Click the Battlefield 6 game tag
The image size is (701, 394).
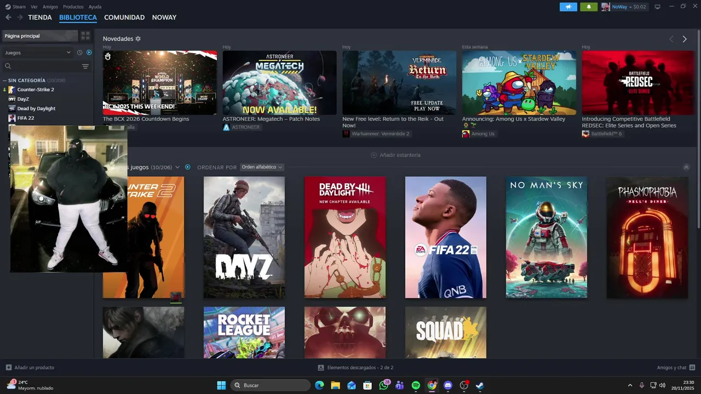click(x=602, y=134)
